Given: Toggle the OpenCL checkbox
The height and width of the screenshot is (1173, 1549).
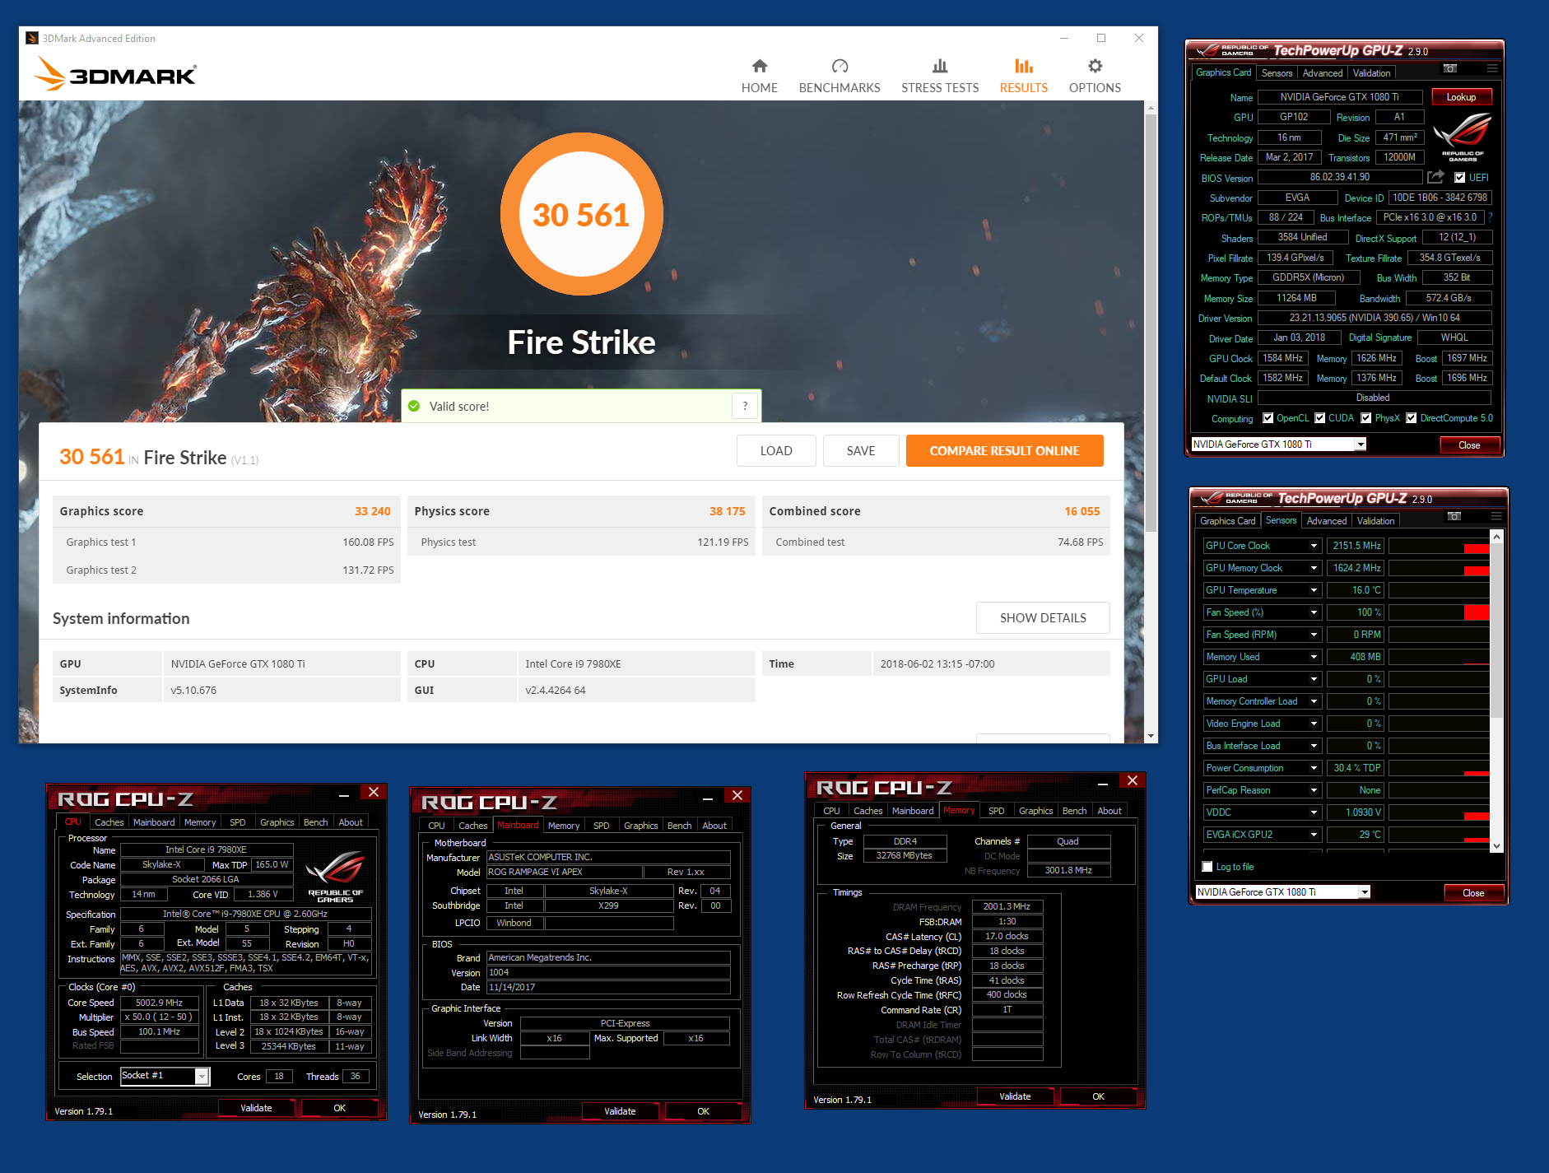Looking at the screenshot, I should (1268, 418).
